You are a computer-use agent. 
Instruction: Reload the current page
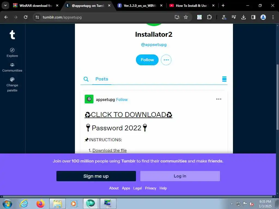tap(26, 17)
